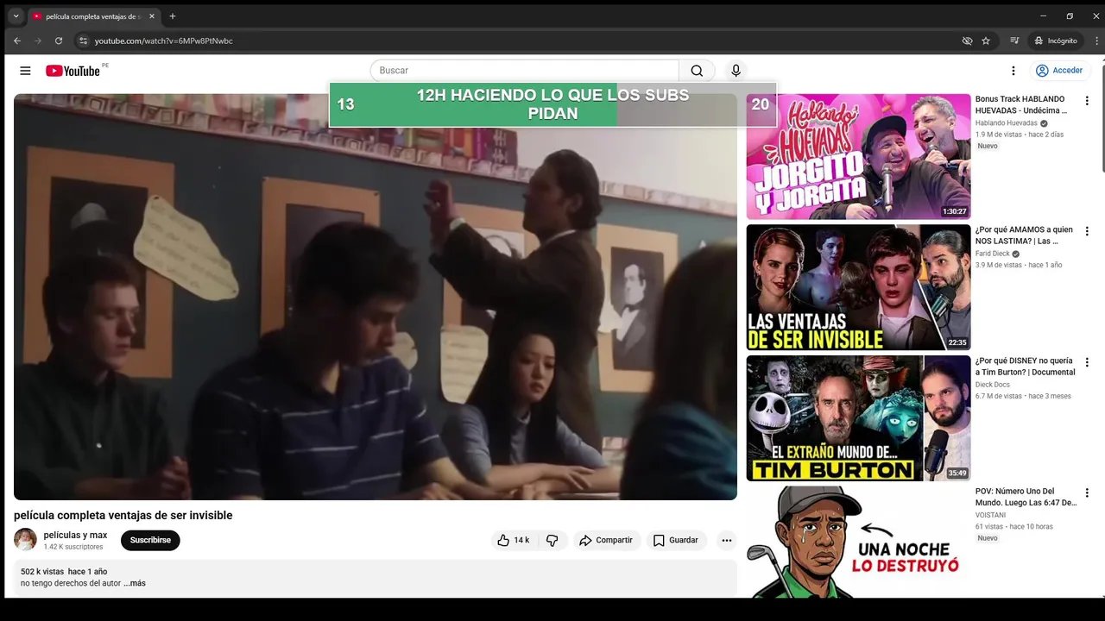Viewport: 1105px width, 621px height.
Task: Bookmark this page with star icon
Action: (x=986, y=41)
